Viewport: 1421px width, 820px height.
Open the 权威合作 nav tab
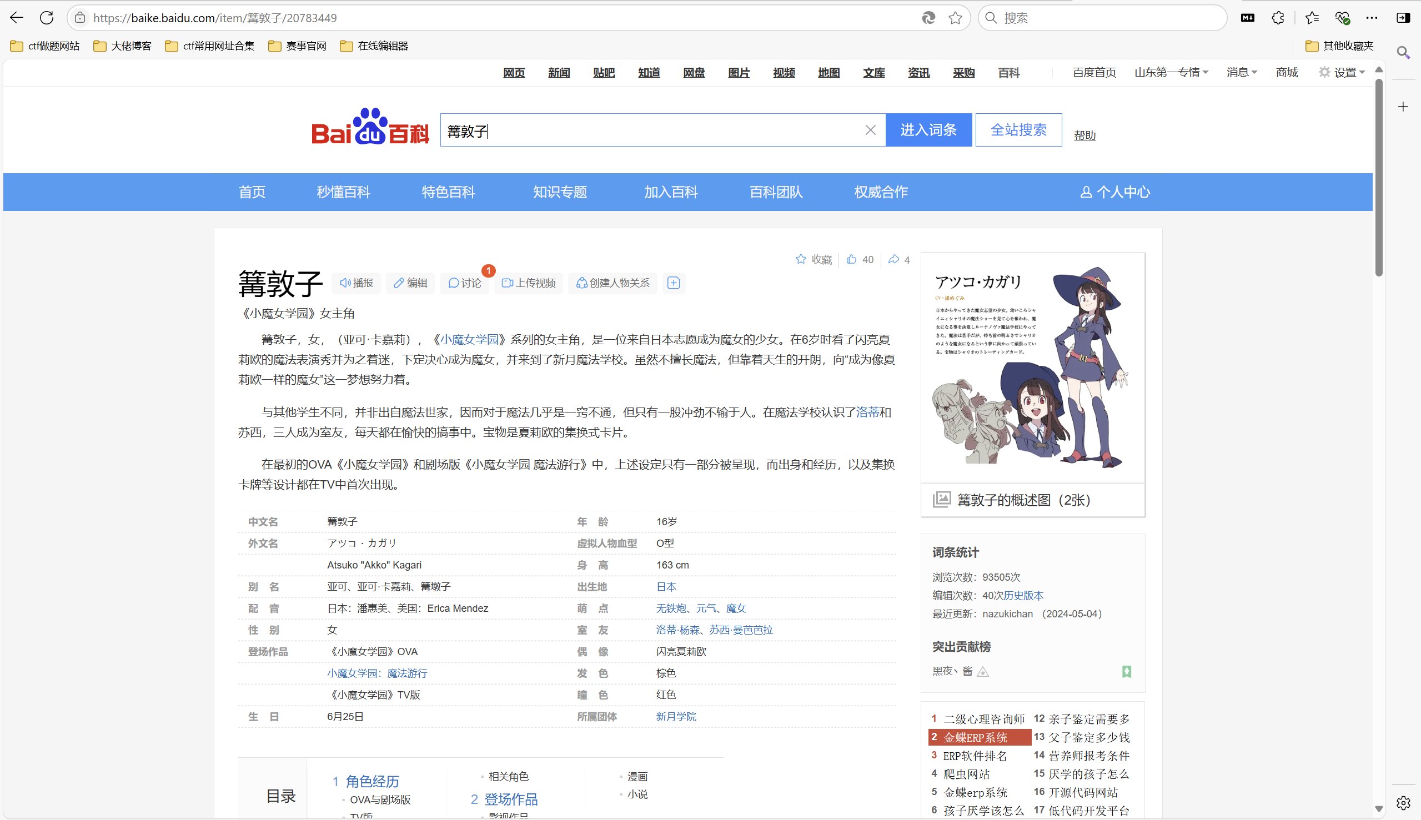click(881, 192)
